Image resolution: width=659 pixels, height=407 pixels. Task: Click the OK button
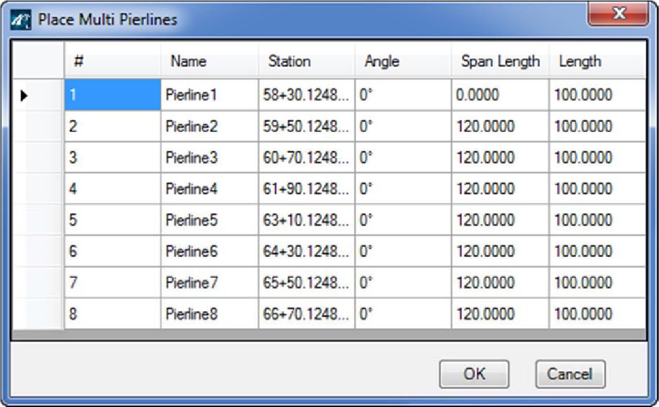pyautogui.click(x=474, y=374)
